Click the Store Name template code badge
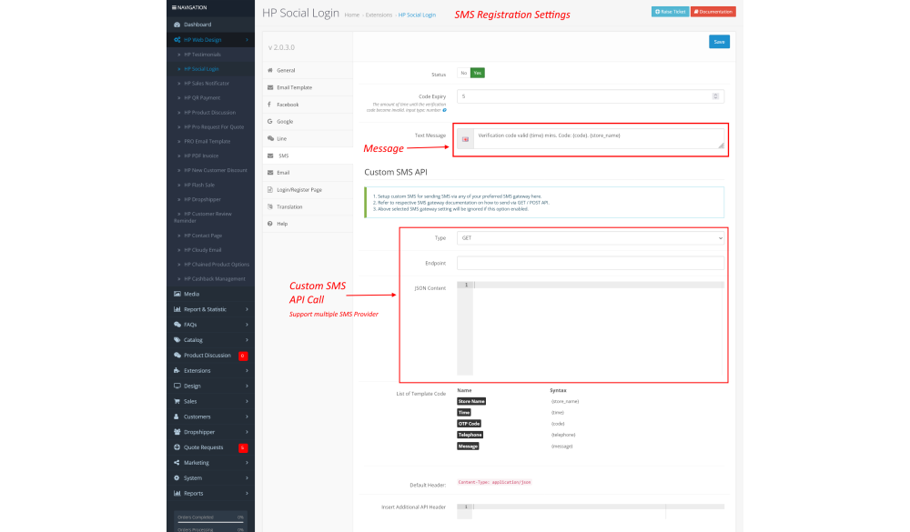The height and width of the screenshot is (532, 910). coord(471,401)
